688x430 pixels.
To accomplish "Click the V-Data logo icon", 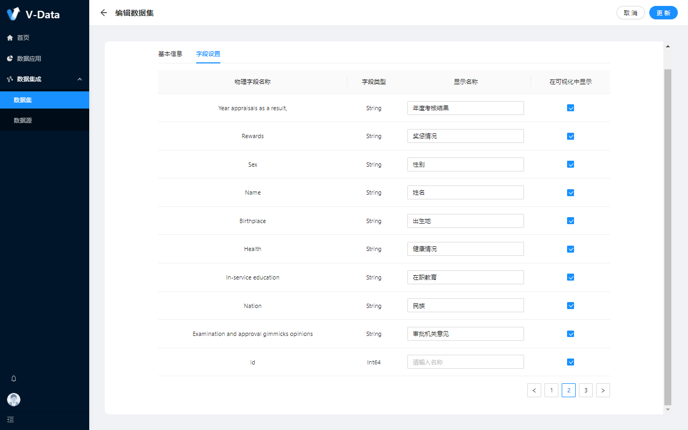I will point(13,14).
